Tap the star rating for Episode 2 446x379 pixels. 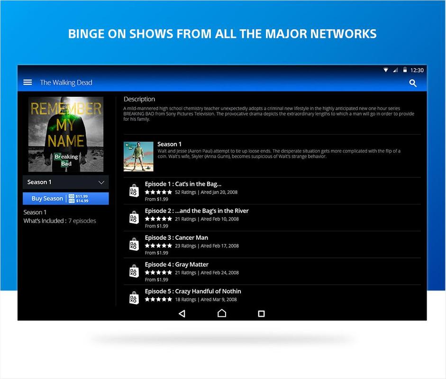158,219
